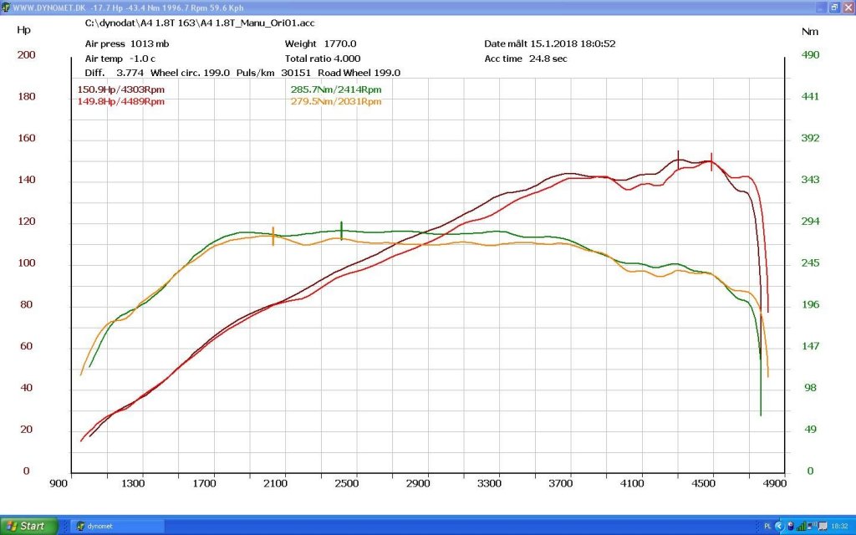Minimize the dynomet window
Viewport: 856px width, 535px height.
coord(821,7)
